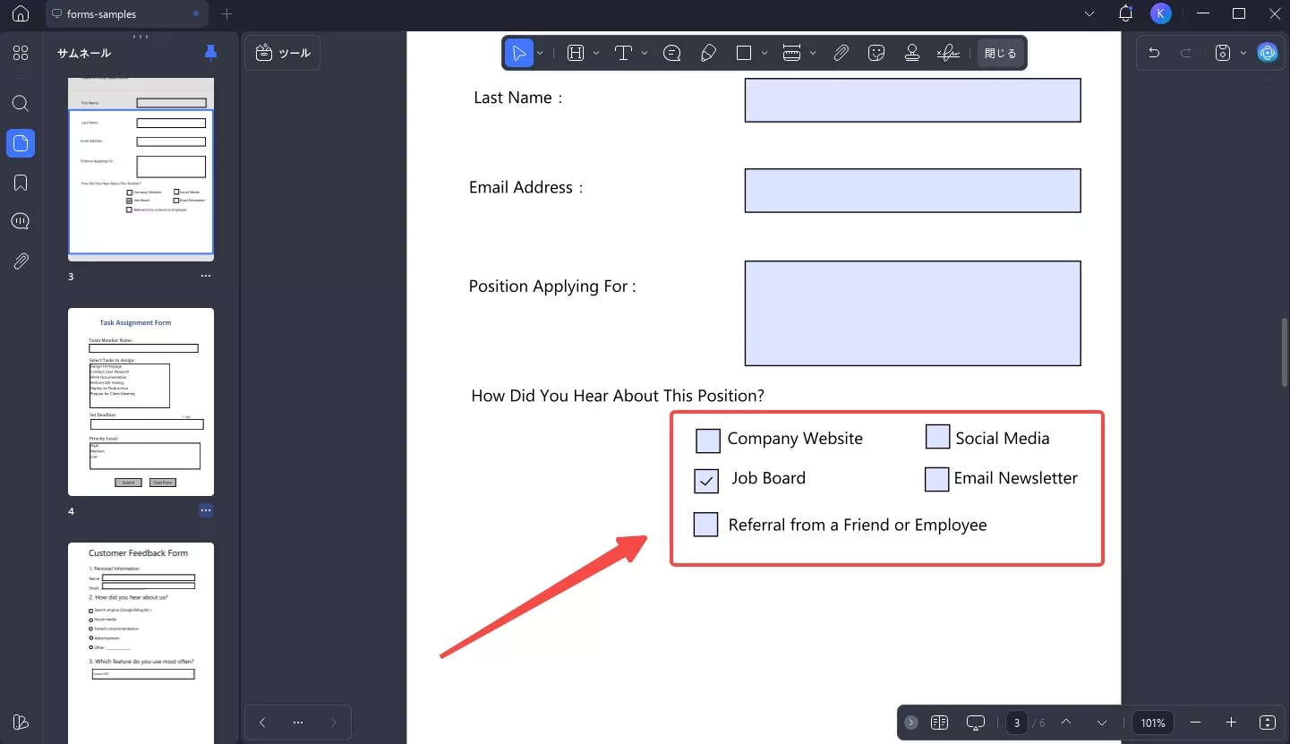1290x744 pixels.
Task: Open the sticker tool
Action: pyautogui.click(x=876, y=54)
